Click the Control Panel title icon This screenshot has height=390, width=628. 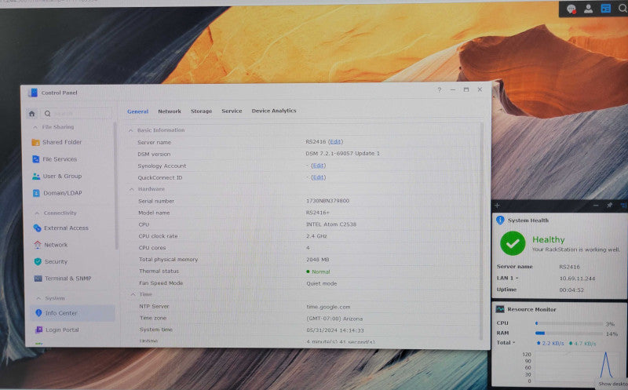click(33, 93)
